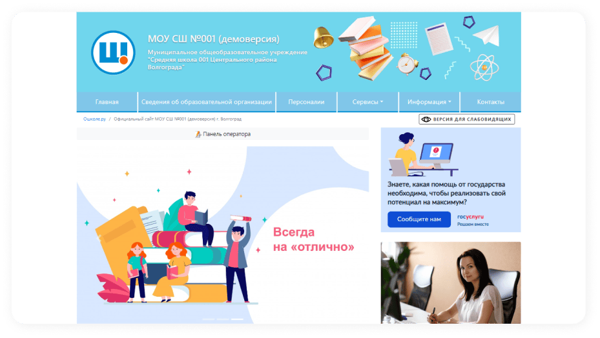Click the pencil icon beside Панель оператора
Screen dimensions: 600x338
(x=198, y=134)
